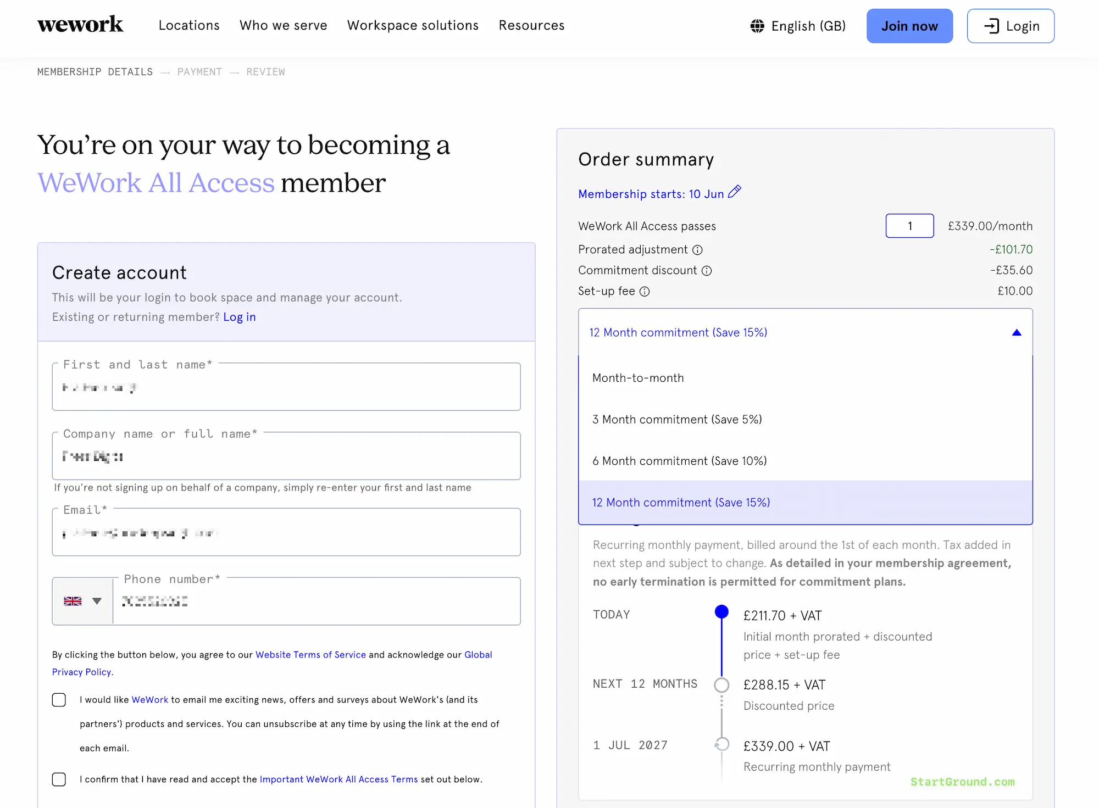1099x808 pixels.
Task: Choose Month-to-month option
Action: [x=806, y=378]
